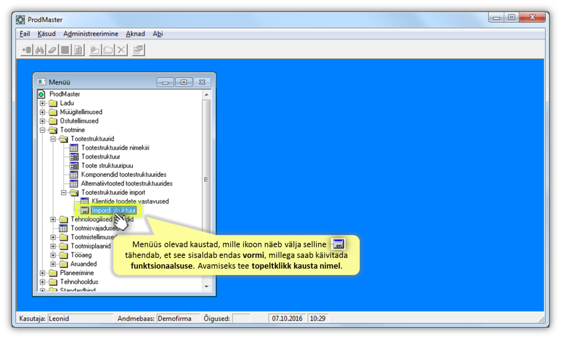Image resolution: width=561 pixels, height=339 pixels.
Task: Click the X delete toolbar icon
Action: point(121,50)
